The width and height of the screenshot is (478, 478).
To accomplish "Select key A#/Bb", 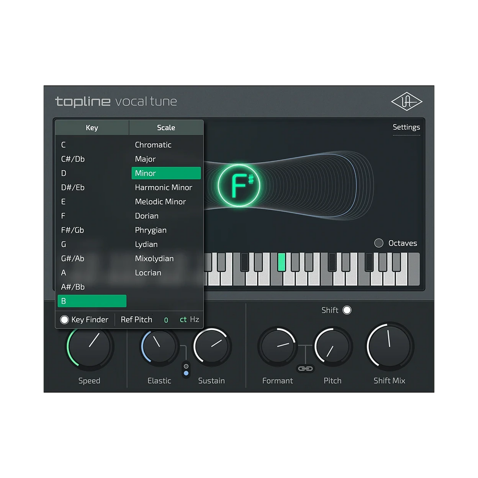I will [x=92, y=287].
